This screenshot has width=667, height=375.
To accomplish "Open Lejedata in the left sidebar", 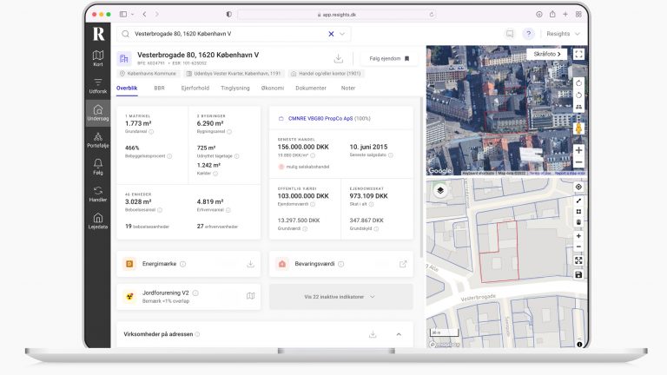I will (x=98, y=221).
